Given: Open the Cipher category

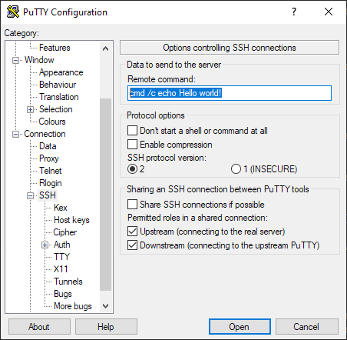Looking at the screenshot, I should pyautogui.click(x=65, y=232).
